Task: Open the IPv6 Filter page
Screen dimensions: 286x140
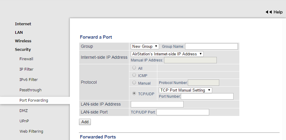Action: 29,80
